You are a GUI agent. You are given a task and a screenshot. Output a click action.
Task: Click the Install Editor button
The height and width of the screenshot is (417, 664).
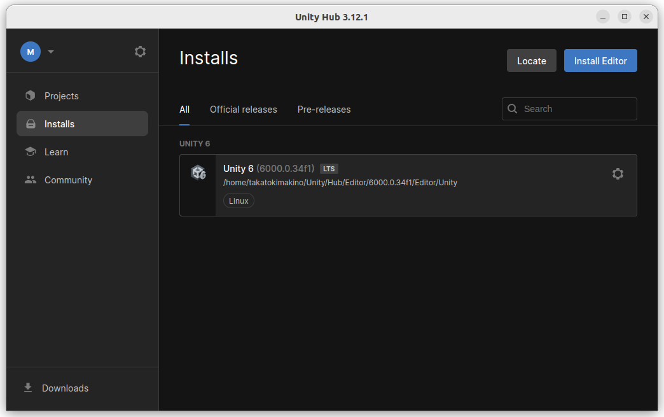click(600, 60)
